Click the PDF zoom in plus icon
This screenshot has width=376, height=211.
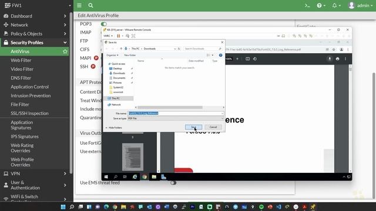click(237, 59)
